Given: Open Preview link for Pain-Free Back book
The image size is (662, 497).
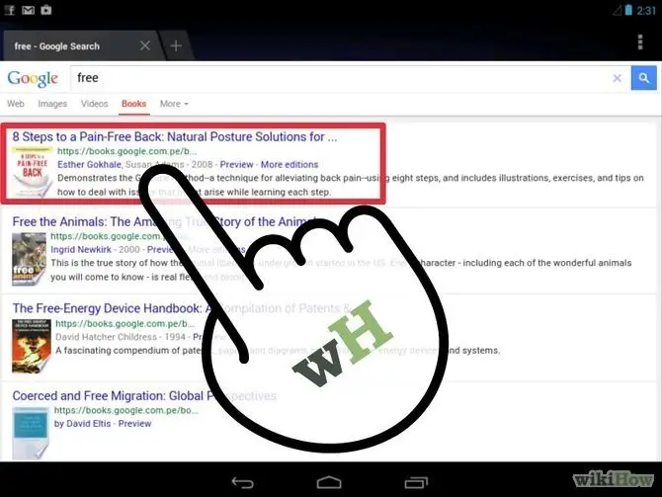Looking at the screenshot, I should [236, 165].
